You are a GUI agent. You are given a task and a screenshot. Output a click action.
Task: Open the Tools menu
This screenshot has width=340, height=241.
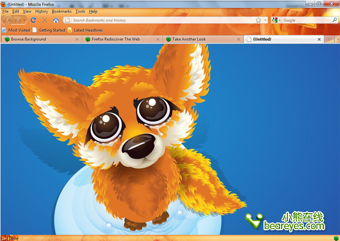pos(80,11)
